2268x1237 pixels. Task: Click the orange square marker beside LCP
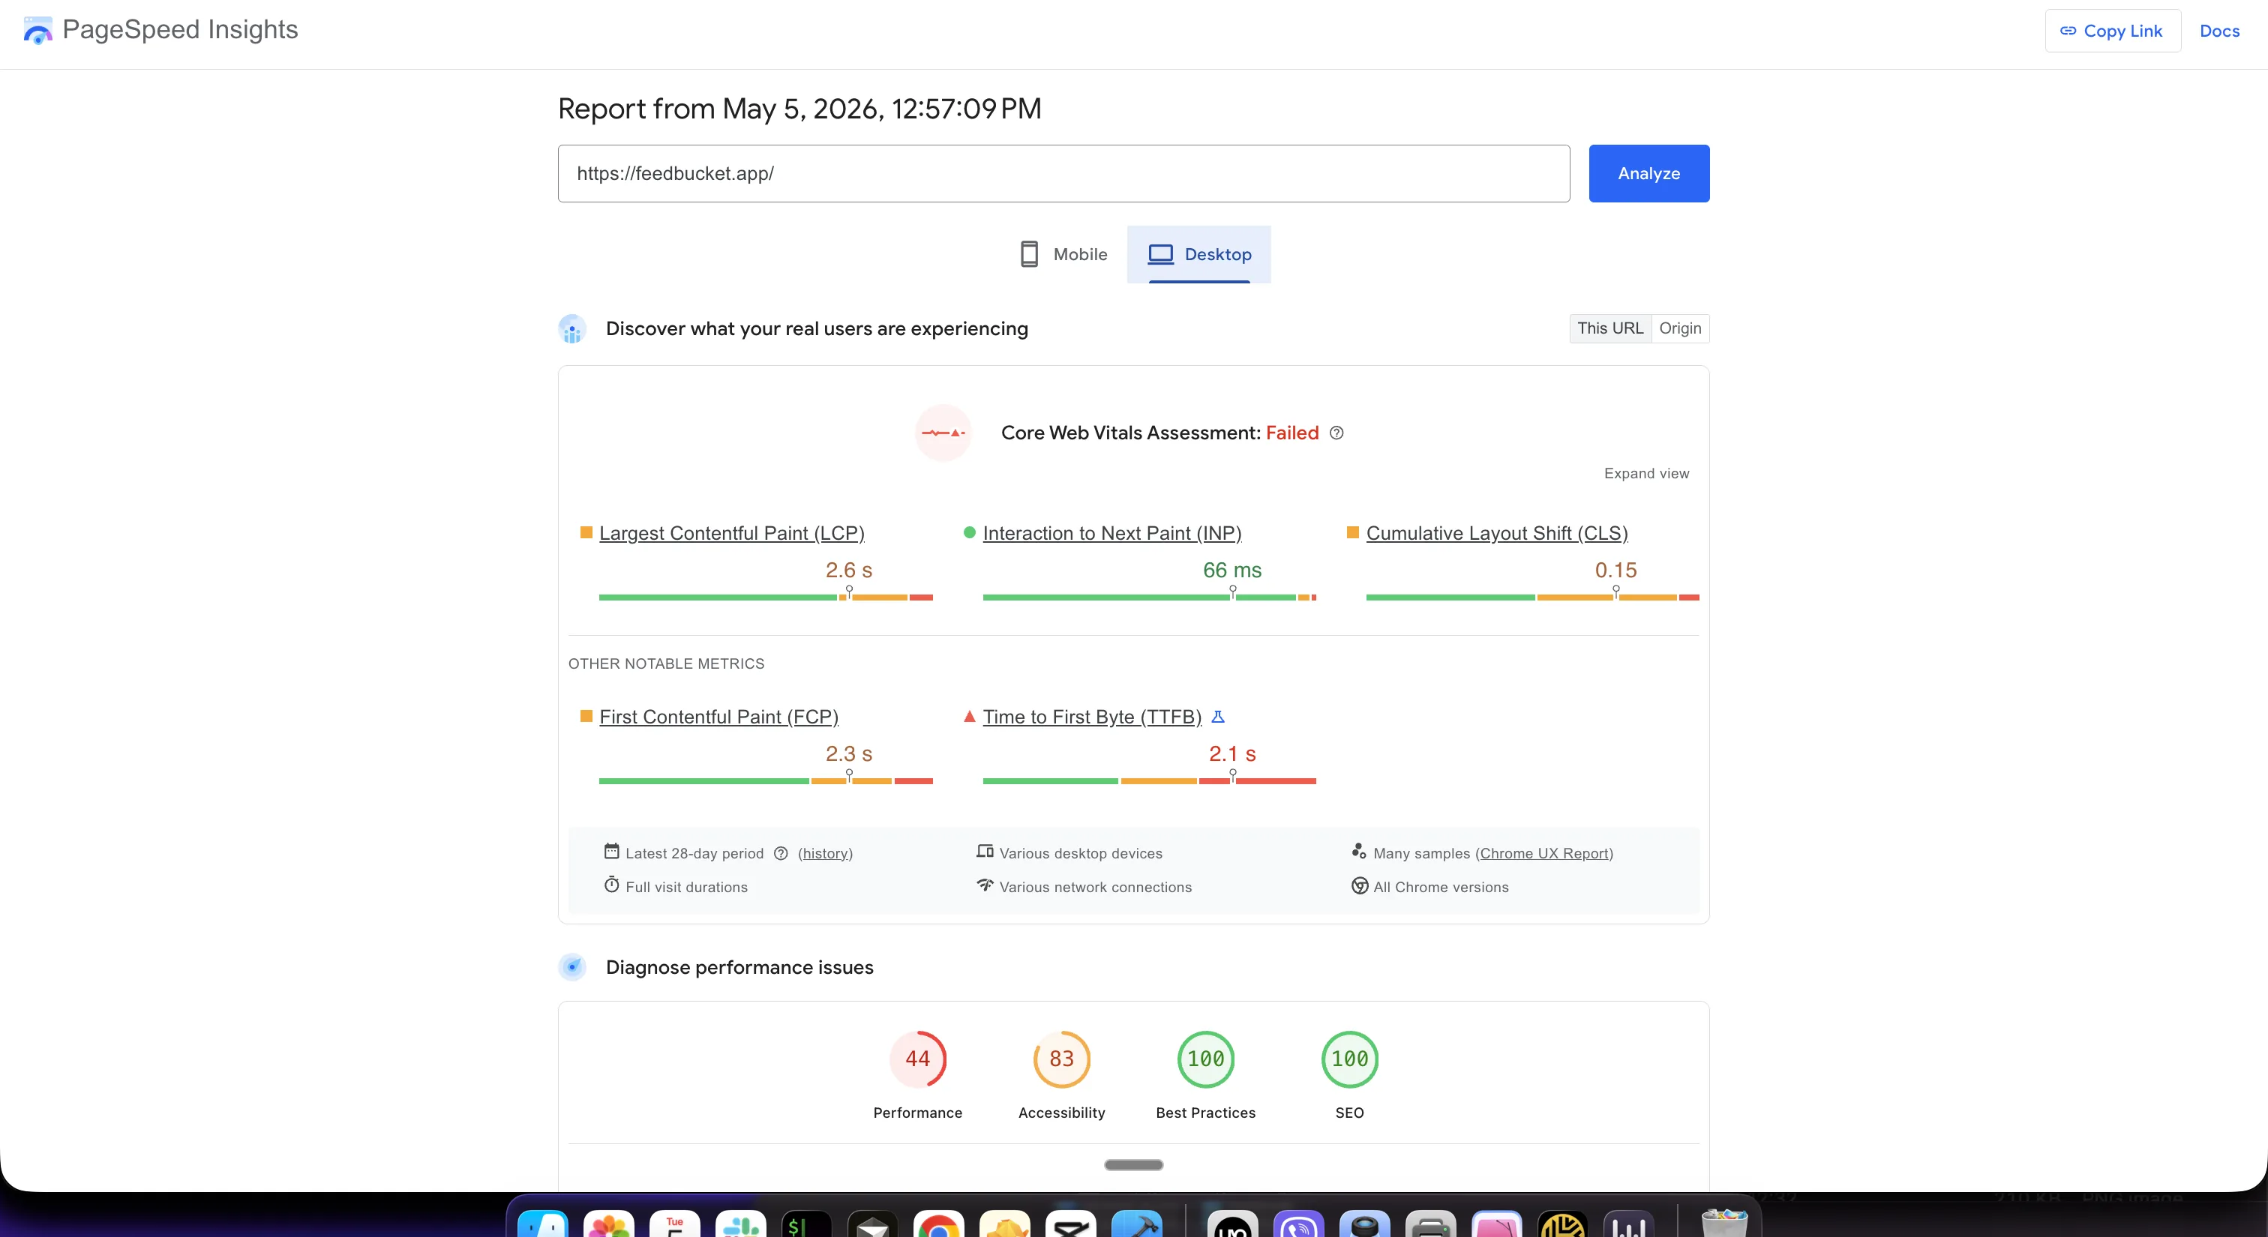click(x=586, y=532)
